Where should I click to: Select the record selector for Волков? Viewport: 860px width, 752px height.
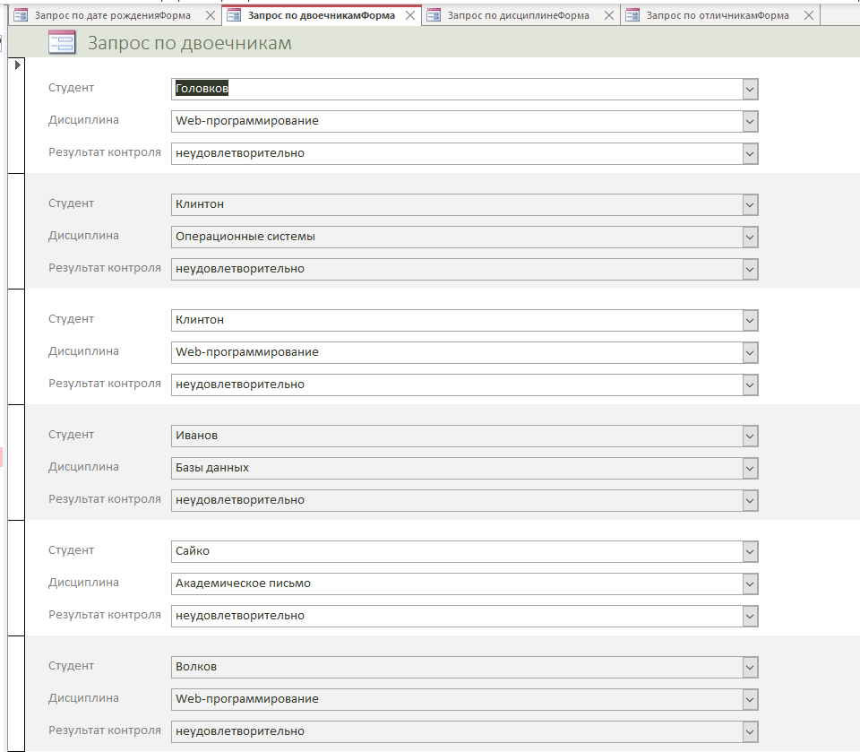16,694
